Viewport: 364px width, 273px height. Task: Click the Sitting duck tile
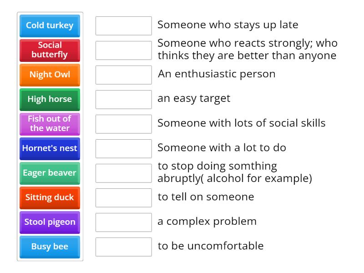click(50, 197)
